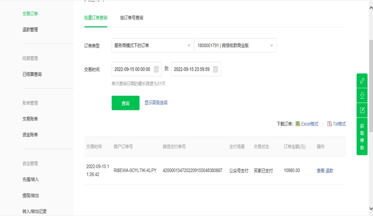Click the start time field 2022-09-15 00:00:00
This screenshot has height=216, width=373.
132,69
